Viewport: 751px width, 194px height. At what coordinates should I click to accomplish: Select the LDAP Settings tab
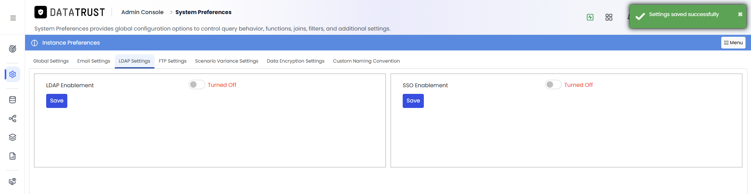[x=135, y=61]
